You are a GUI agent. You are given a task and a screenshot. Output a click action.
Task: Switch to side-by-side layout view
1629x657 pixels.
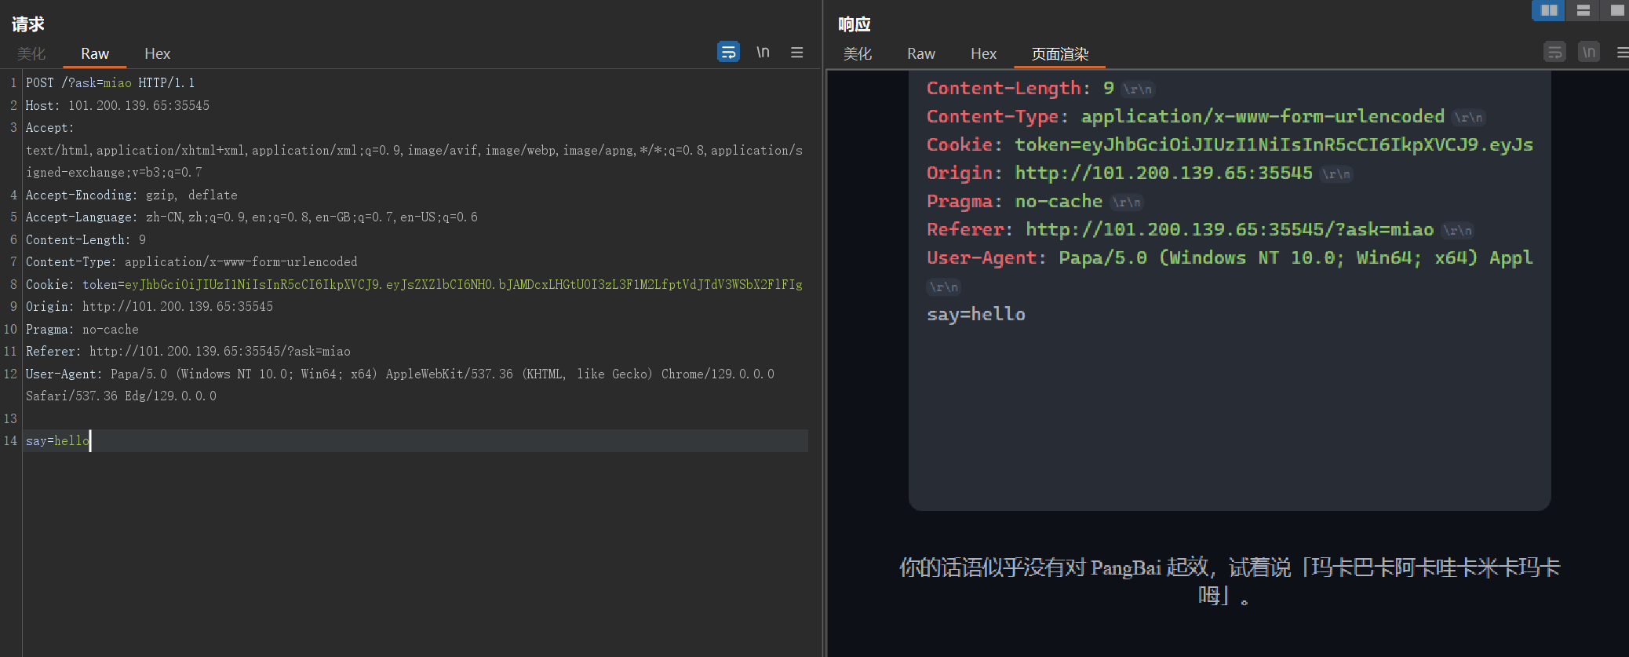tap(1548, 10)
